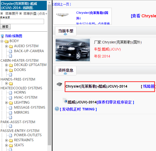The height and width of the screenshot is (151, 156).
Task: Select the PARK-ASSIST-SYSTEM tree item
Action: [18, 122]
